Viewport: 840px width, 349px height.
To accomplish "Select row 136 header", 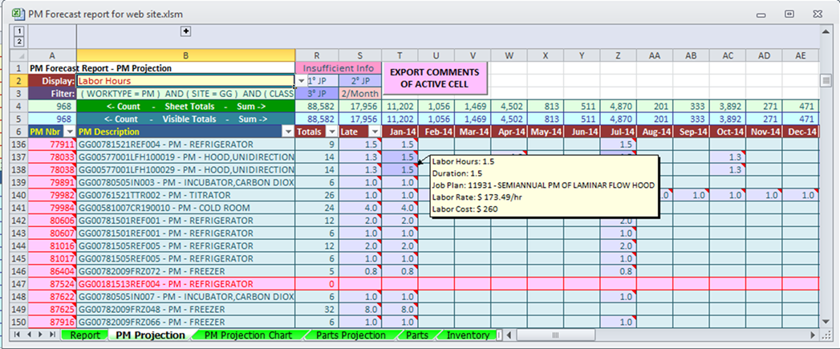I will click(x=18, y=144).
